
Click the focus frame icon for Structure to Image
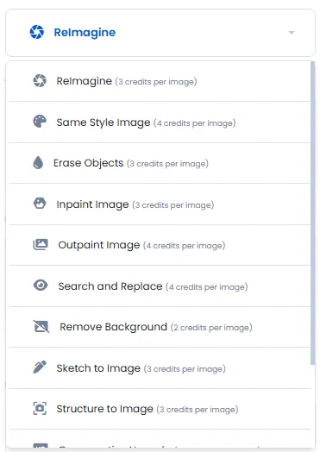40,408
